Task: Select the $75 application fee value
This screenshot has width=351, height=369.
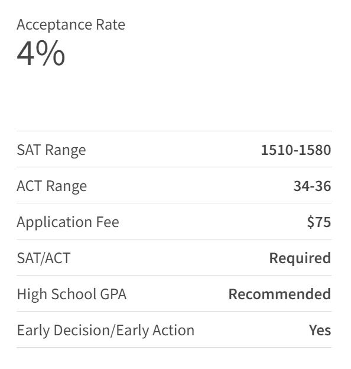Action: point(319,222)
